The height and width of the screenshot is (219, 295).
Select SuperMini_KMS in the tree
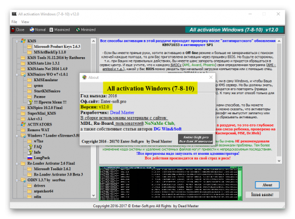point(41,114)
